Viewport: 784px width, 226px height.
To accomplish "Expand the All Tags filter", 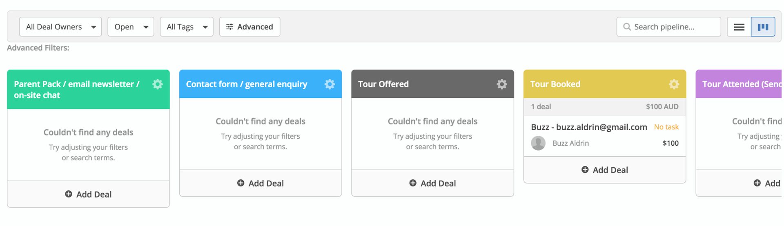I will 187,27.
